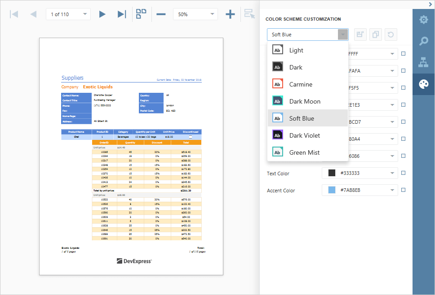The height and width of the screenshot is (295, 435).
Task: Go to the next report page
Action: click(102, 14)
